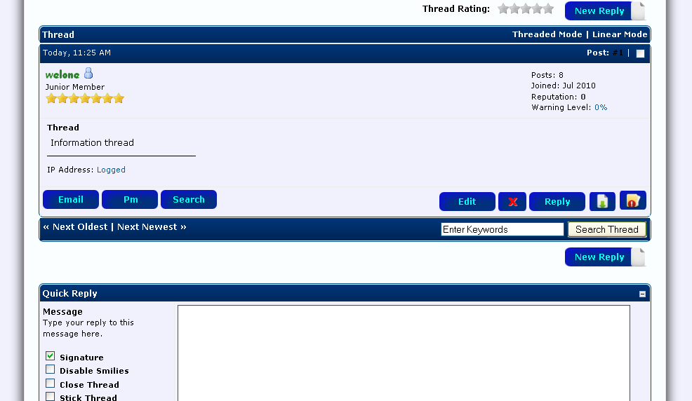
Task: Click the 'Information thread' post text
Action: [92, 143]
